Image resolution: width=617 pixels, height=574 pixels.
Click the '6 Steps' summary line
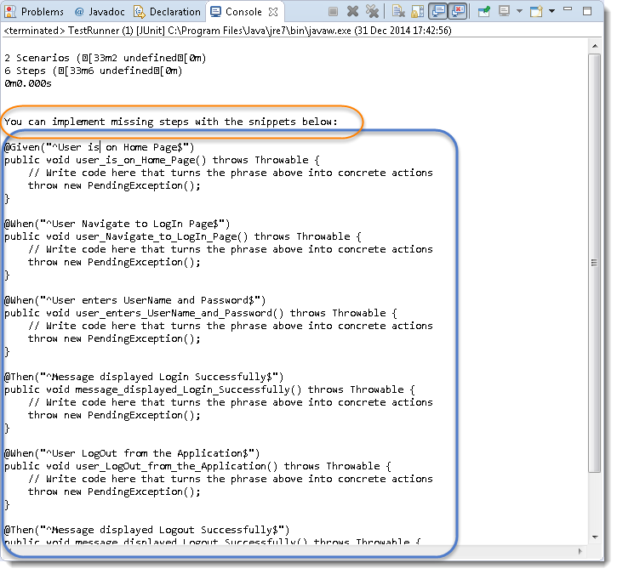click(x=94, y=71)
